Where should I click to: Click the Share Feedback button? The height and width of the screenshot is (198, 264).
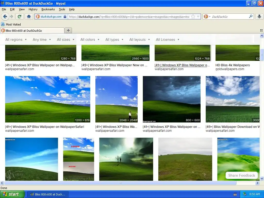242,175
